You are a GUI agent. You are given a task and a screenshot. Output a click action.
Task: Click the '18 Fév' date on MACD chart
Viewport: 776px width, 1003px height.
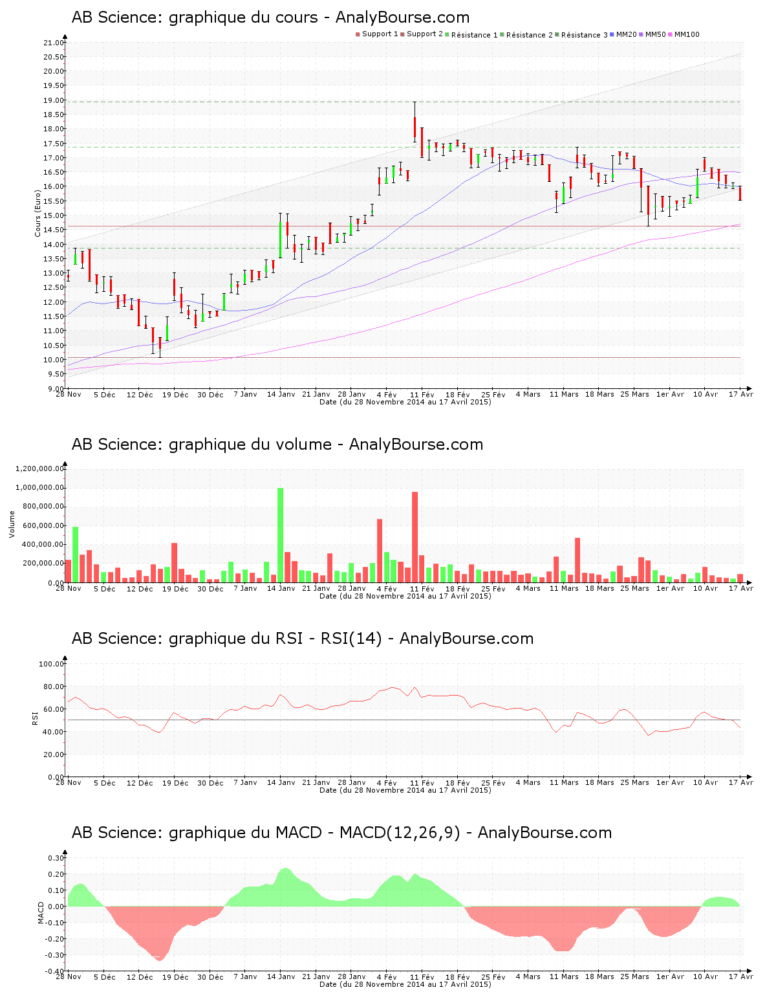[458, 977]
